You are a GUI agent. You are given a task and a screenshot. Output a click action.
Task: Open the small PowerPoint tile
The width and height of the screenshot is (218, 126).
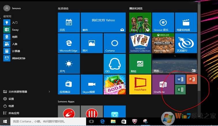pyautogui.click(x=191, y=79)
